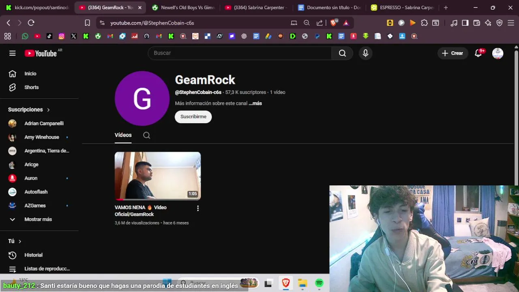Search within the GeamRock channel
This screenshot has width=519, height=292.
click(146, 135)
